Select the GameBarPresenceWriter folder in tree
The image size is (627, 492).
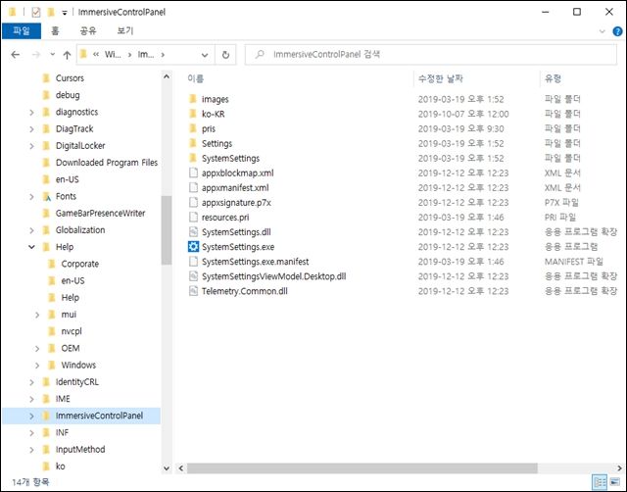[x=100, y=214]
